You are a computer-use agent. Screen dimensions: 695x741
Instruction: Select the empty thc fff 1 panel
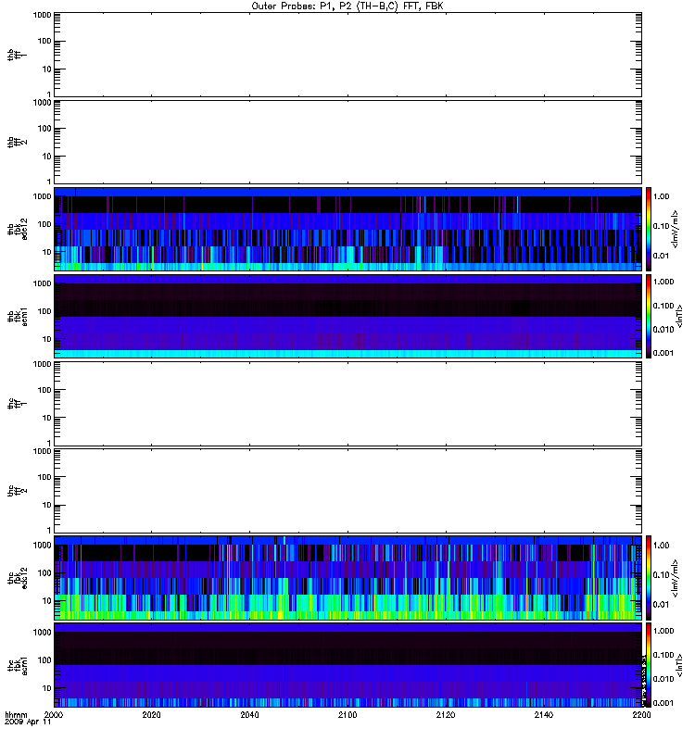pos(347,404)
